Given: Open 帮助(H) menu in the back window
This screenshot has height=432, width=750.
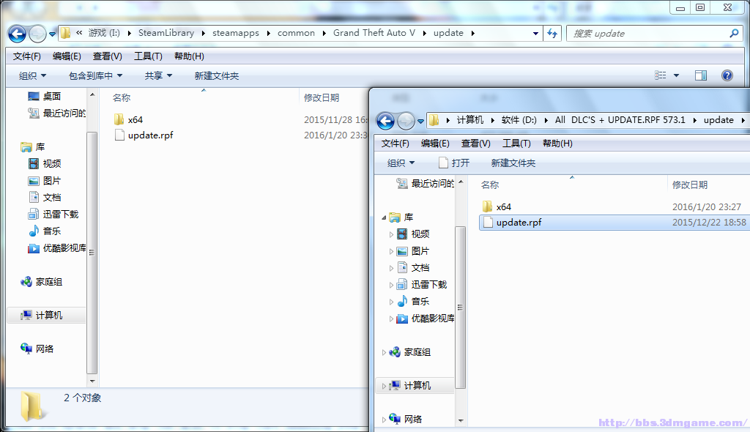Looking at the screenshot, I should click(x=189, y=56).
